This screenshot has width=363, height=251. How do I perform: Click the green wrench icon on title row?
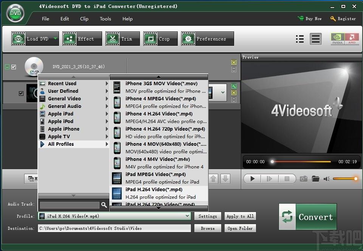[234, 86]
